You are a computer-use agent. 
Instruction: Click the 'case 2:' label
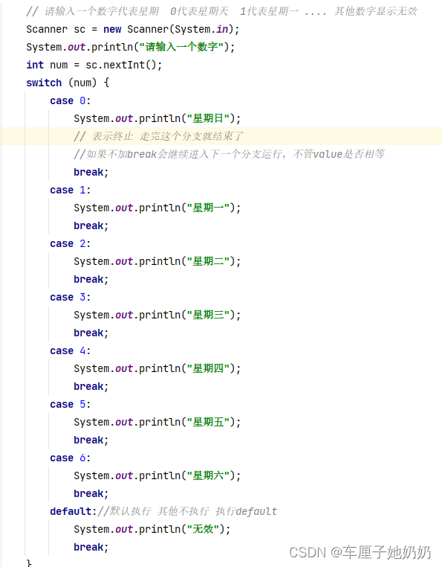click(x=70, y=244)
